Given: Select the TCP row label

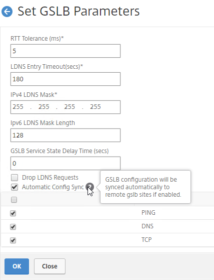Looking at the screenshot, I should coord(146,240).
